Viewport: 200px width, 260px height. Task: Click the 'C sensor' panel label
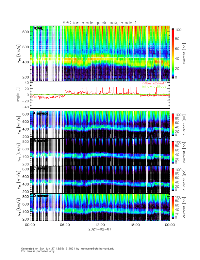[x=41, y=168]
